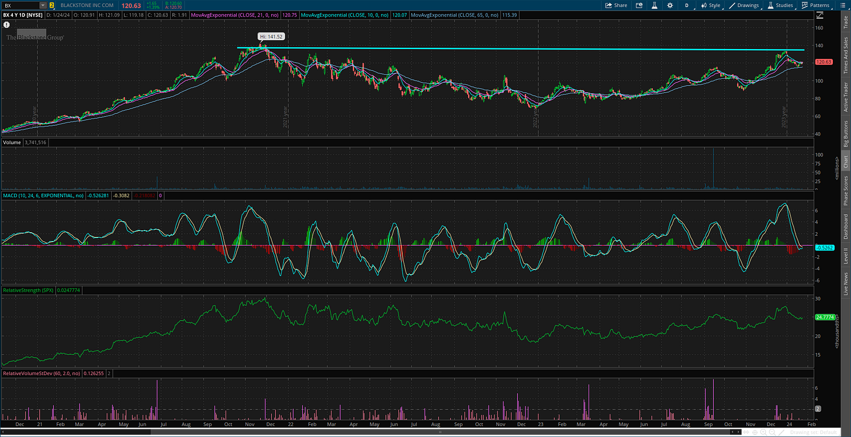Open the Style menu
Image resolution: width=851 pixels, height=437 pixels.
(710, 5)
